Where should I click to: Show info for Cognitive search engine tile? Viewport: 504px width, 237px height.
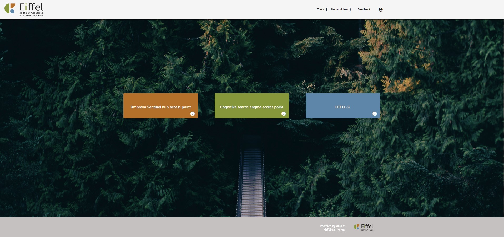[x=283, y=114]
